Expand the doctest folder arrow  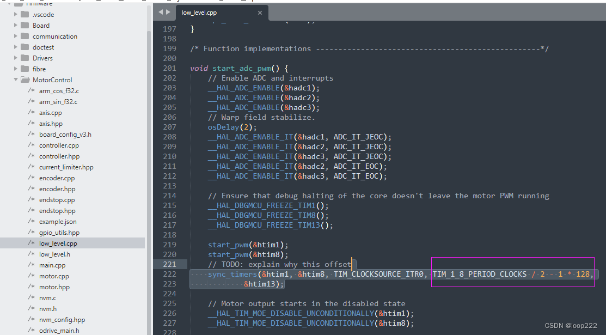(15, 47)
